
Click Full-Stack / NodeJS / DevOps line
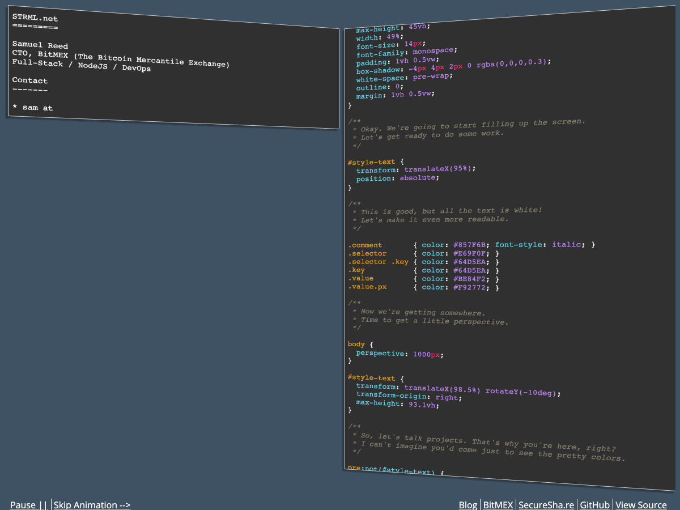(82, 65)
